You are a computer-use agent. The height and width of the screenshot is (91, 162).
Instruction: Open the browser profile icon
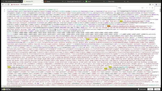pos(156,5)
